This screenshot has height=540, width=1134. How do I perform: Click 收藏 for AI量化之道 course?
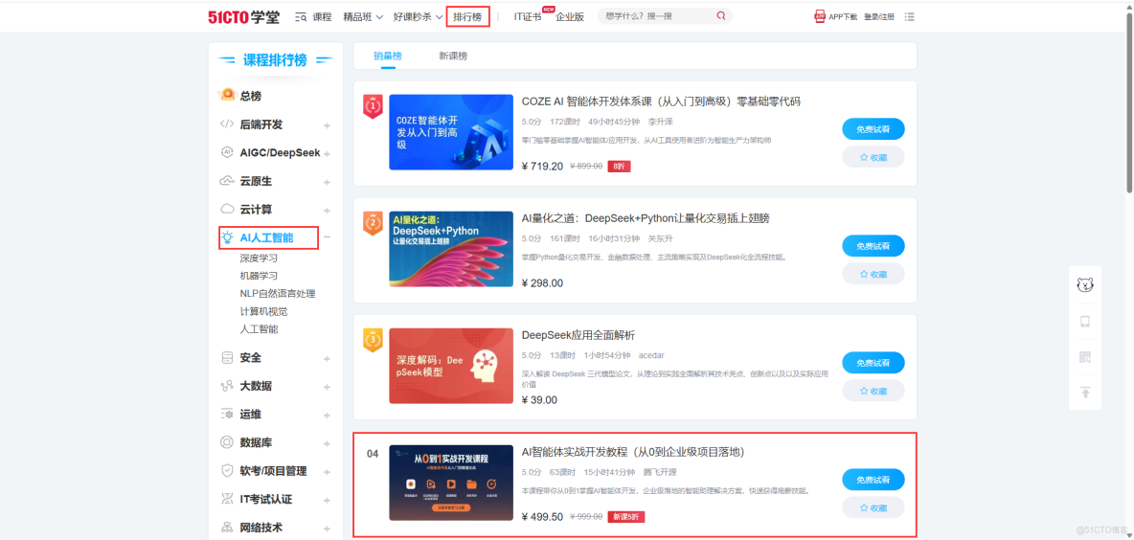(873, 274)
